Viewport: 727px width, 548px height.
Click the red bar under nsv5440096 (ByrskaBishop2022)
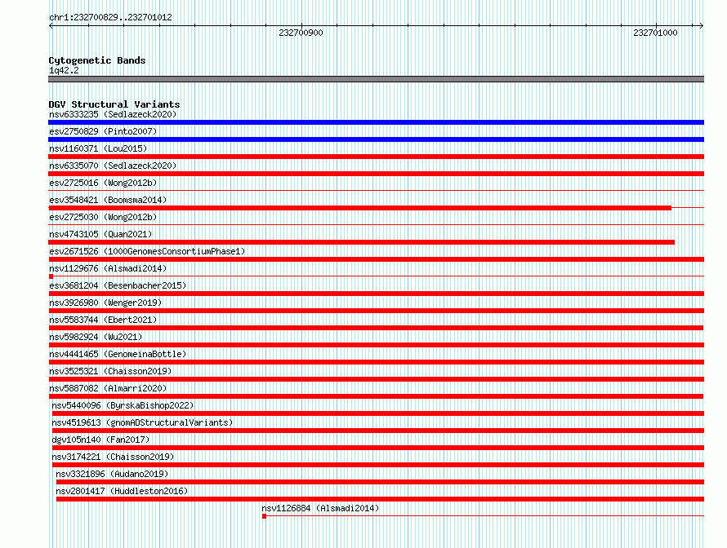point(378,413)
